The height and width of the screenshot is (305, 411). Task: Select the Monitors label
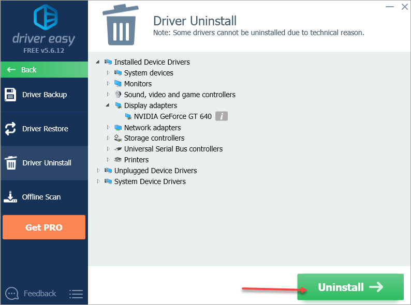pos(138,84)
